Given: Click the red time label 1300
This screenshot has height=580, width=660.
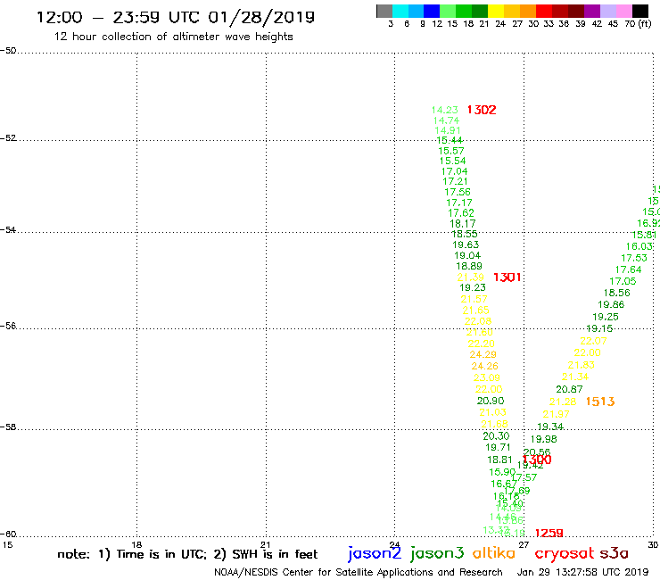Looking at the screenshot, I should [537, 460].
